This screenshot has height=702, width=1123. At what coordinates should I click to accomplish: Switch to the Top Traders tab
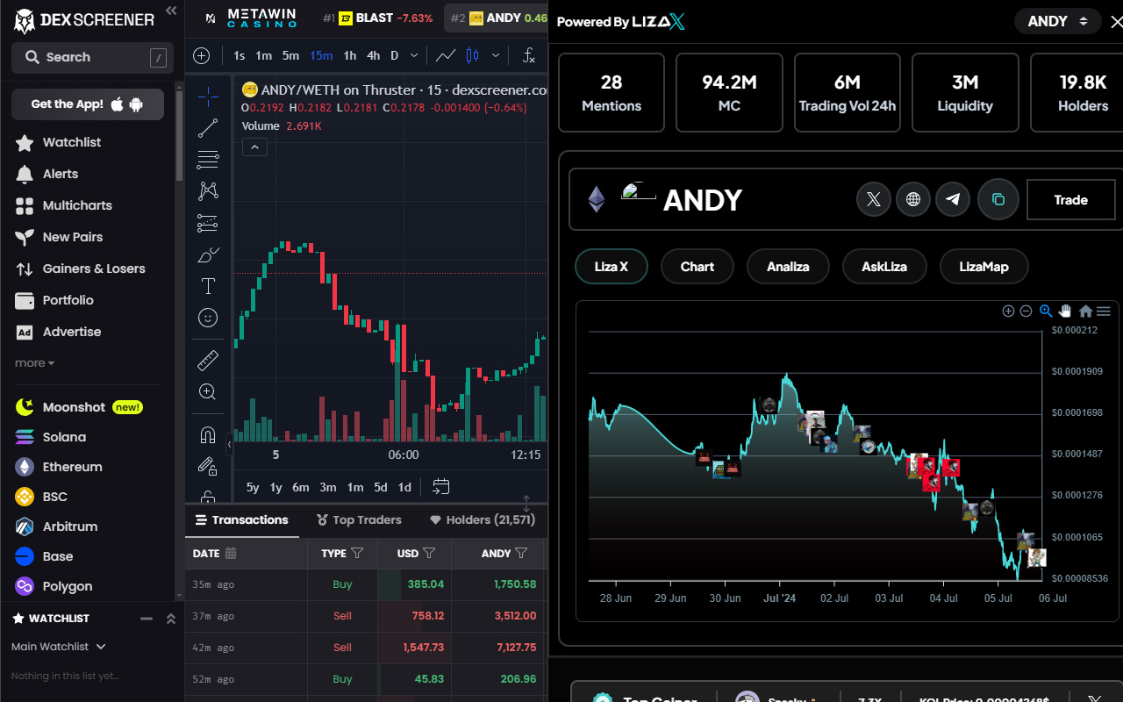tap(359, 520)
